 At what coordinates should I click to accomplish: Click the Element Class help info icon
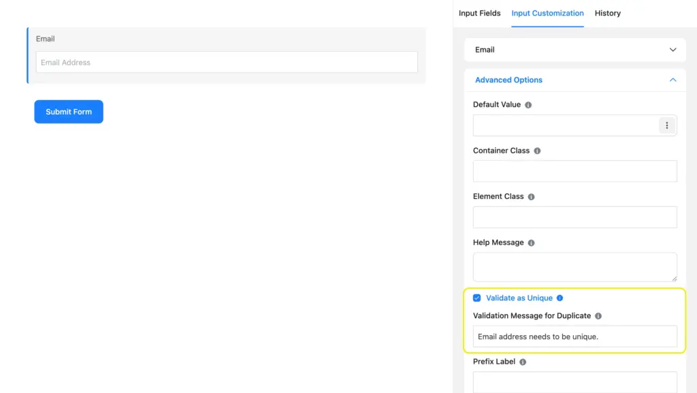[x=531, y=196]
